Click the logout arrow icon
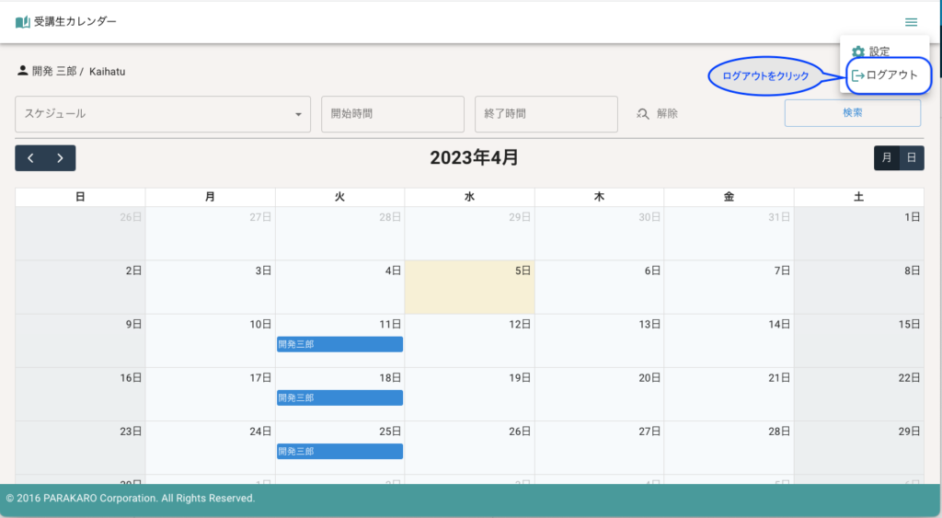This screenshot has width=942, height=518. [x=857, y=75]
